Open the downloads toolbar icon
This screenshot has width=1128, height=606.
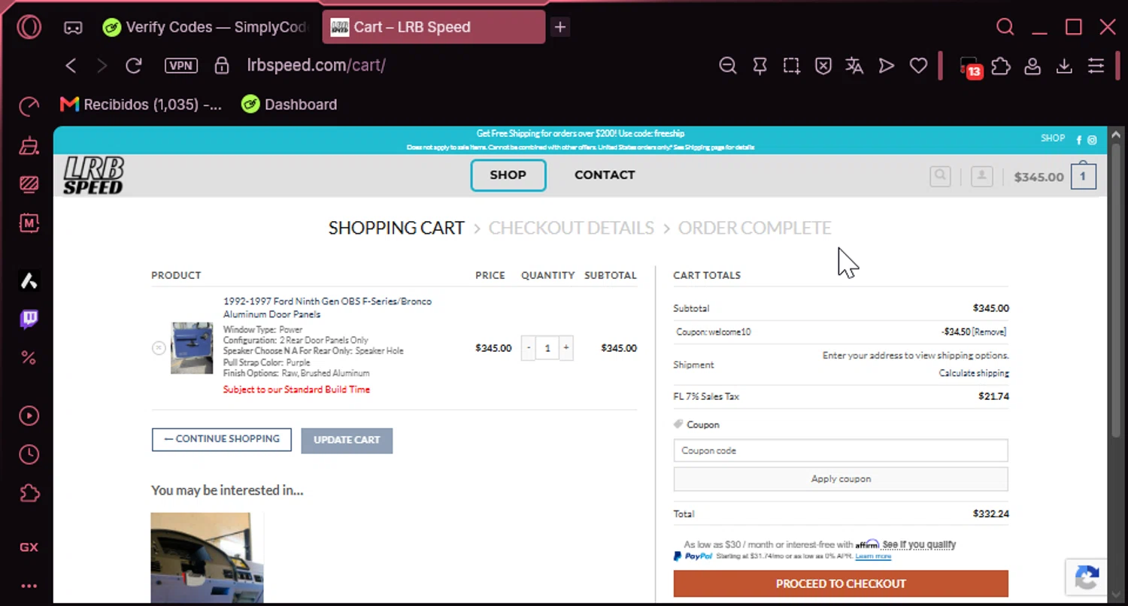1064,65
